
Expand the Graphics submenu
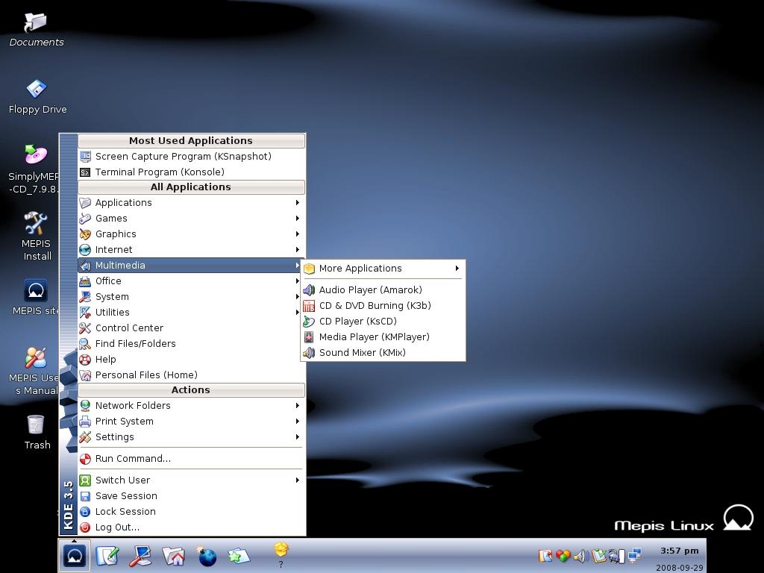(x=192, y=234)
